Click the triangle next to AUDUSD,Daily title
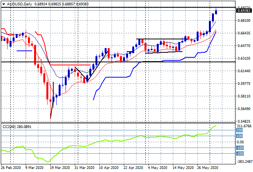This screenshot has height=172, width=253. (4, 4)
